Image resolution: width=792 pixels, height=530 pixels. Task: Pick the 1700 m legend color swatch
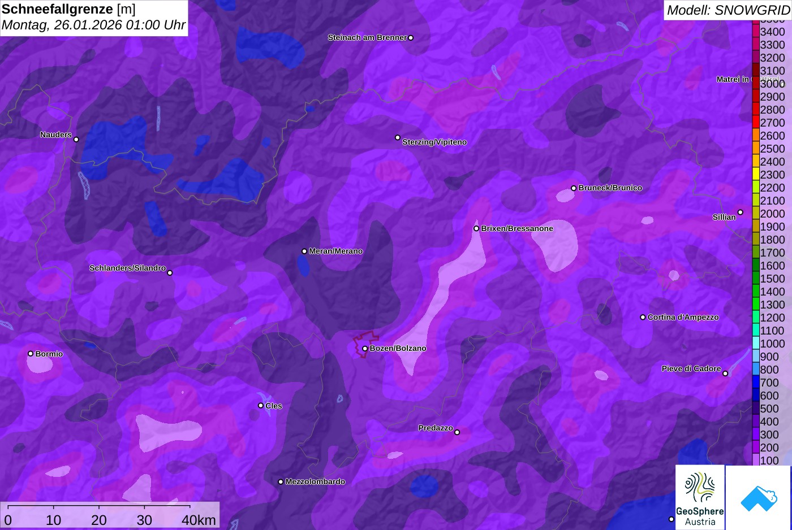tap(755, 252)
